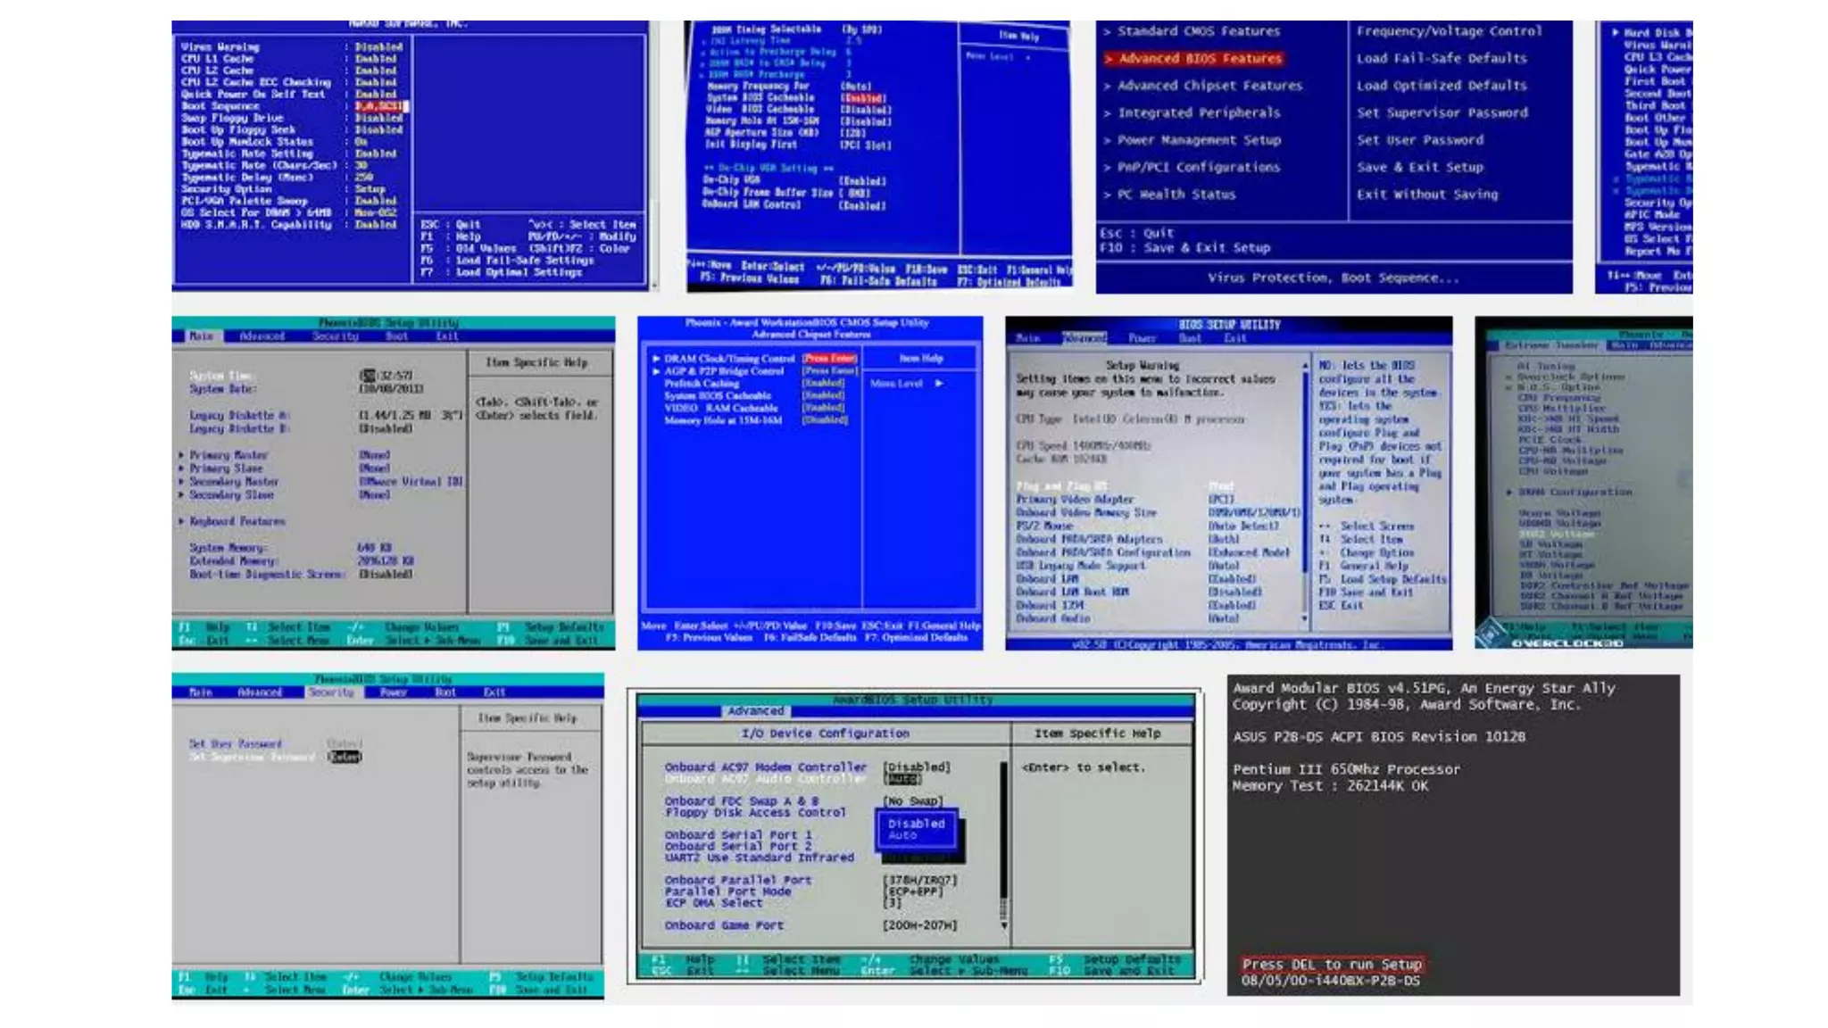This screenshot has width=1828, height=1028.
Task: Click the Menu Level arrow in Advanced Chipset Features
Action: [938, 384]
